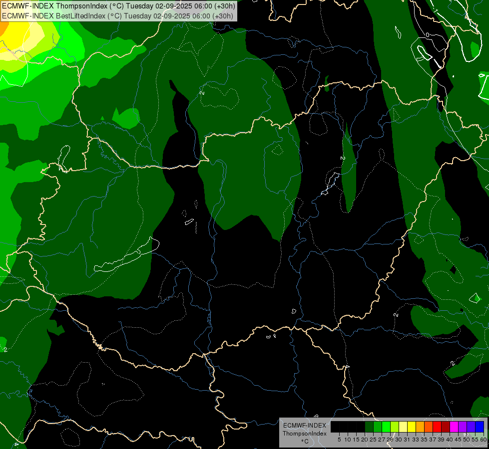
Task: Click the legend tick label 31
Action: 407,440
